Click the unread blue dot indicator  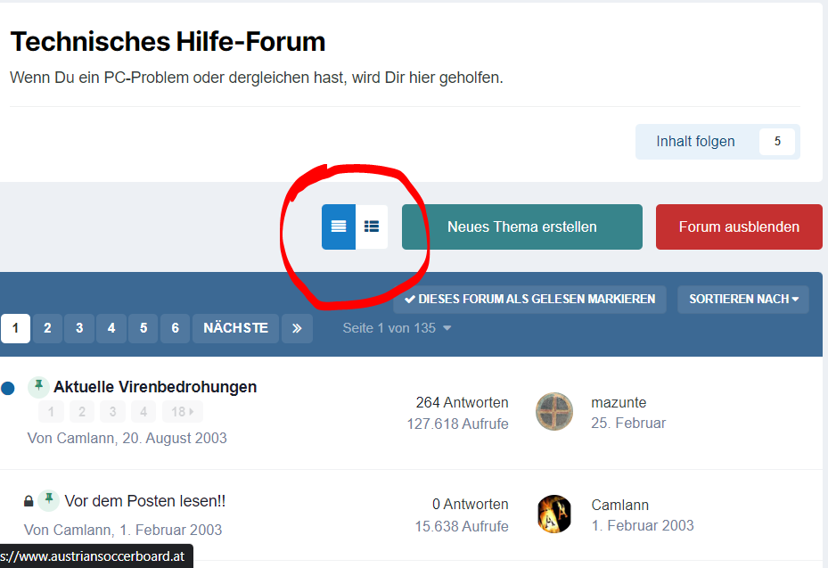tap(8, 388)
